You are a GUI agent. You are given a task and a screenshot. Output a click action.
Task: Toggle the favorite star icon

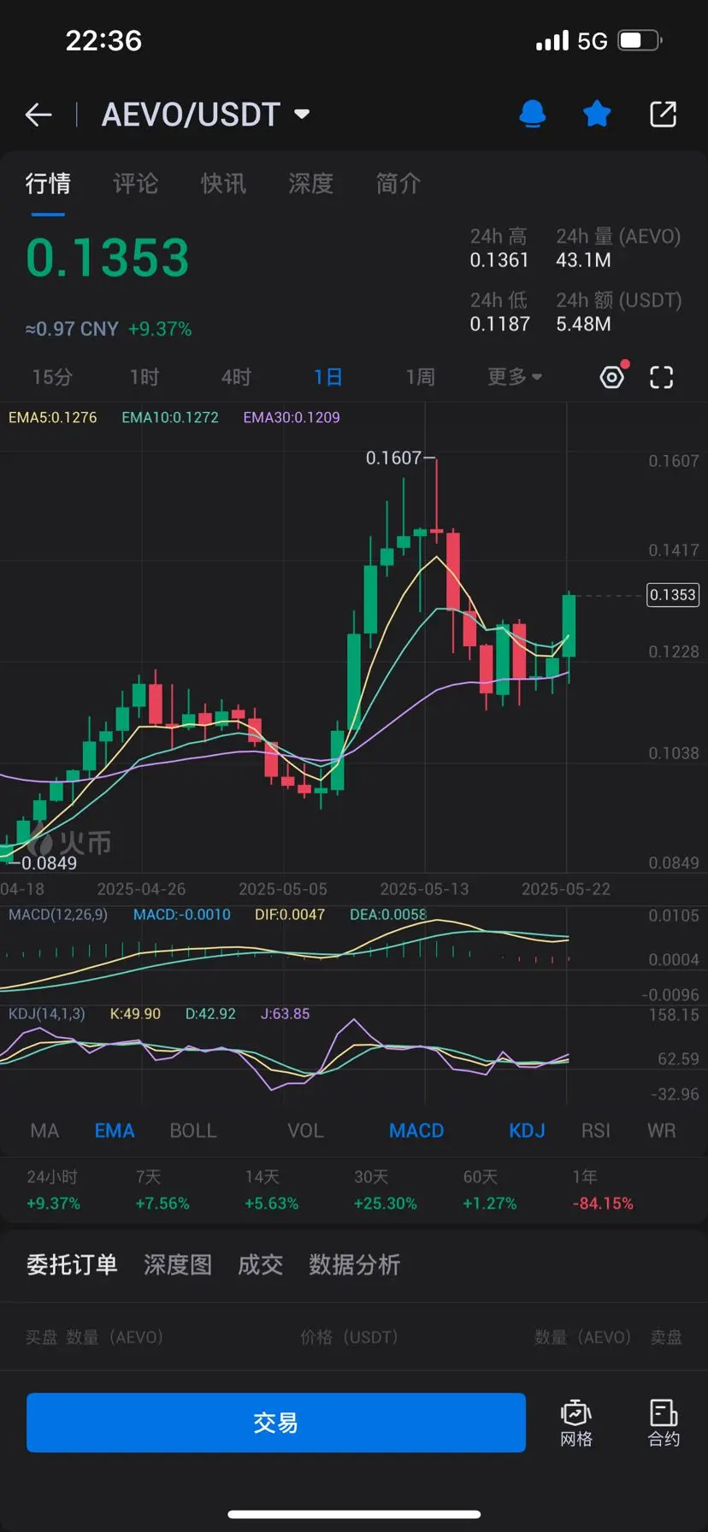tap(597, 114)
